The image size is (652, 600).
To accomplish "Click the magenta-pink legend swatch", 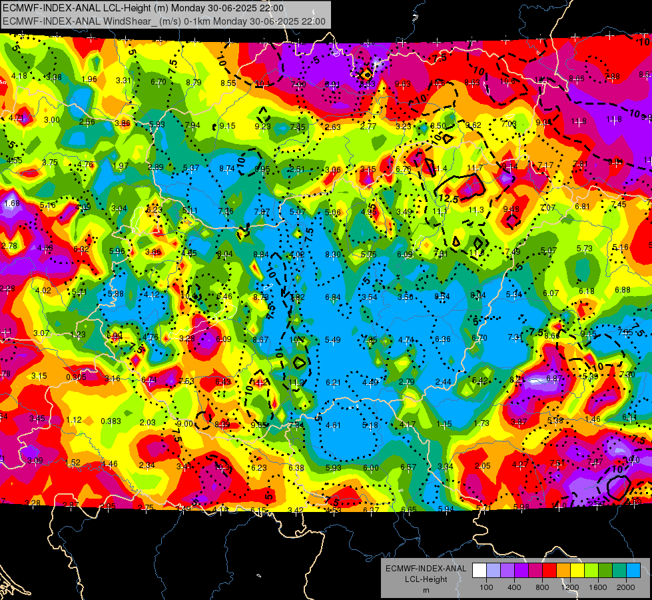I will (x=535, y=571).
